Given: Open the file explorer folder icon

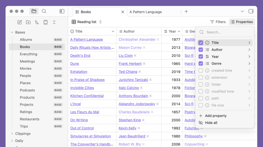Looking at the screenshot, I should pos(34,11).
